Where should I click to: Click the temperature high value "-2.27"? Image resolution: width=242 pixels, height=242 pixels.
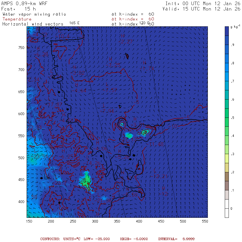125,41
